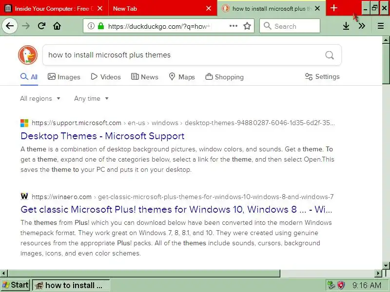The image size is (390, 292).
Task: Submit search with magnifier icon
Action: click(330, 55)
